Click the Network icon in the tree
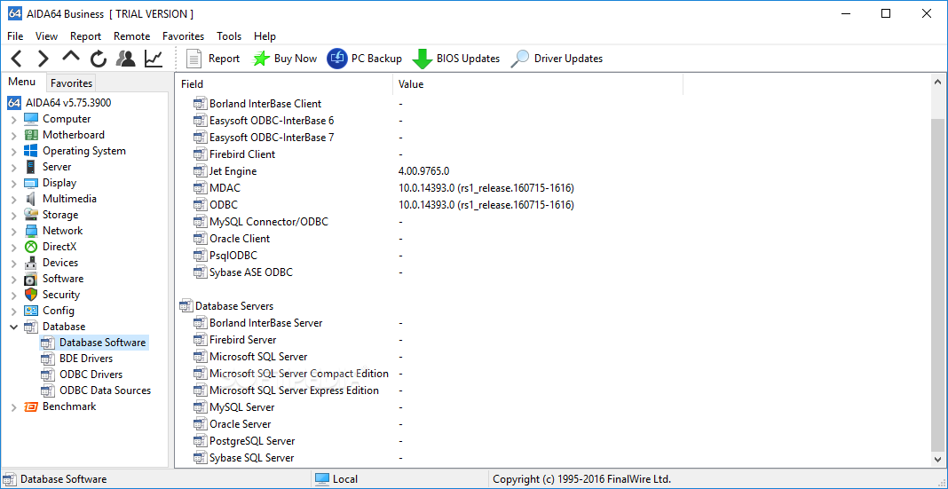Viewport: 948px width, 489px height. point(31,231)
